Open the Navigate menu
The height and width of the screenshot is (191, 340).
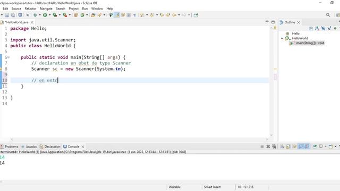[46, 8]
